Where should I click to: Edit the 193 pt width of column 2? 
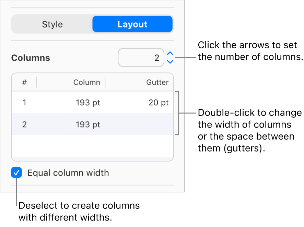click(x=87, y=124)
